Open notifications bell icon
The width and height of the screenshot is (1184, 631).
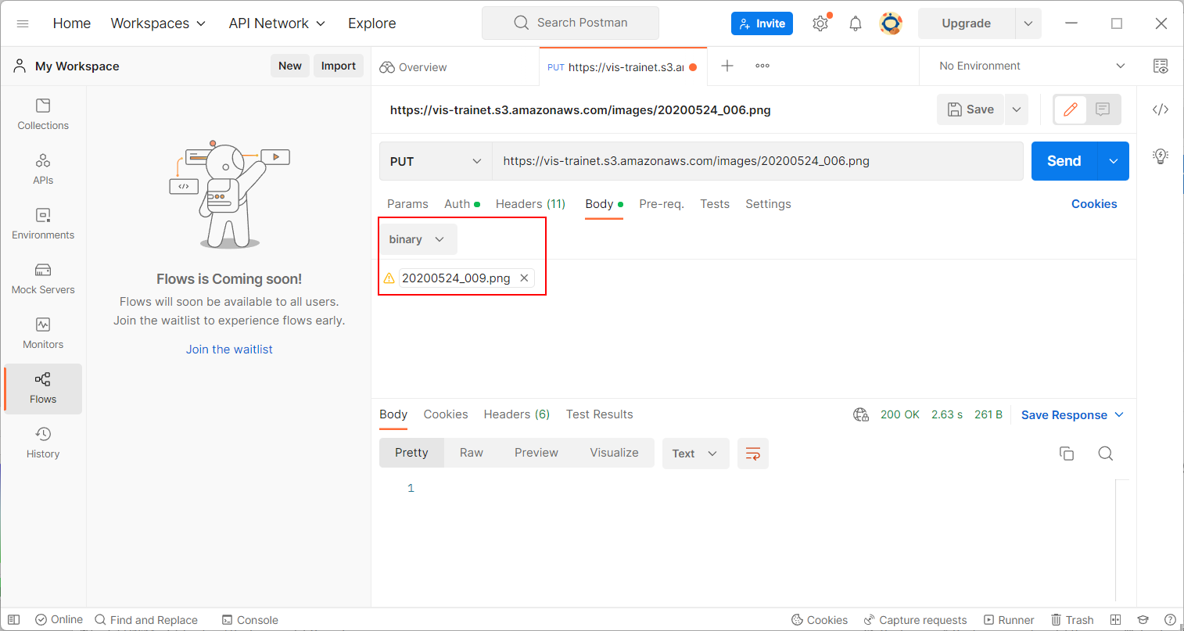tap(856, 23)
